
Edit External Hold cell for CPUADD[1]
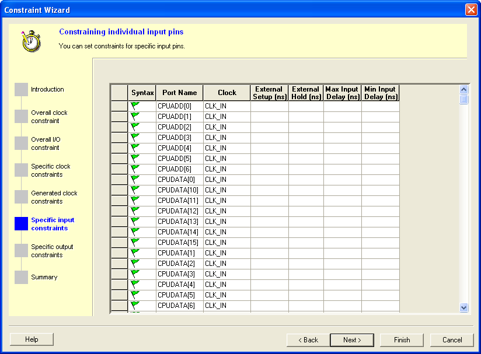pyautogui.click(x=306, y=117)
